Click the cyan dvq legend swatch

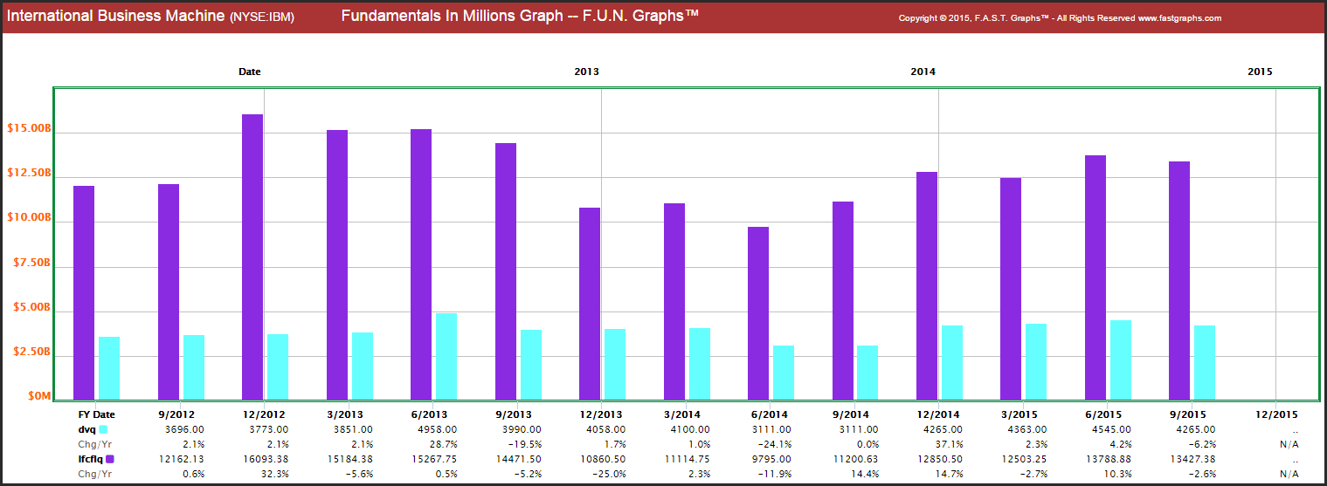click(104, 430)
